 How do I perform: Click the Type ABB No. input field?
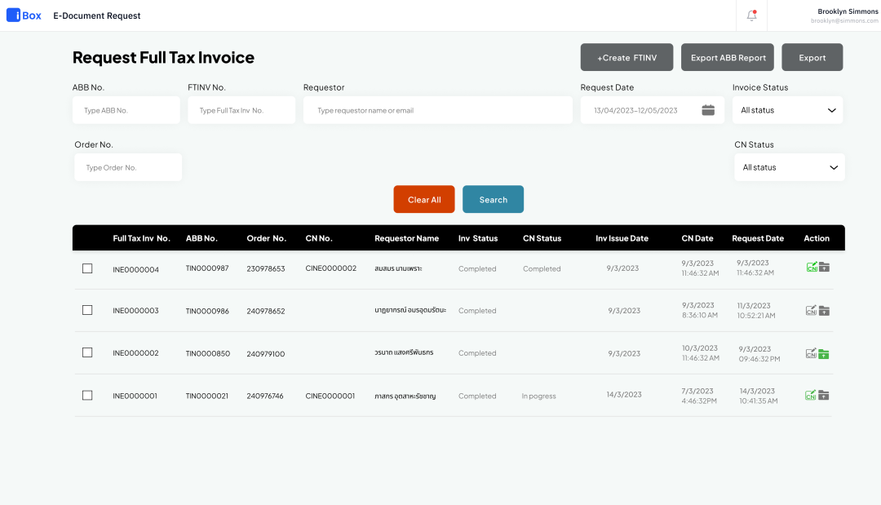pyautogui.click(x=126, y=109)
